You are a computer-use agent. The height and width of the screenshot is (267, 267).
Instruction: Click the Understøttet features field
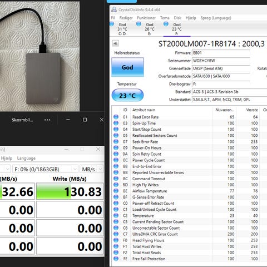tap(229, 100)
